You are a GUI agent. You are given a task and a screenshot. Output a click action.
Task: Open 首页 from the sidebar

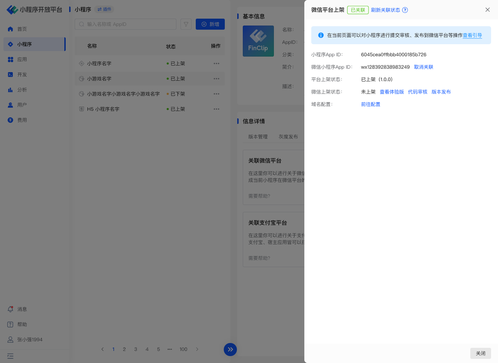pyautogui.click(x=22, y=29)
